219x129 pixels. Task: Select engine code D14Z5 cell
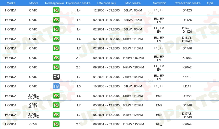pyautogui.click(x=187, y=10)
